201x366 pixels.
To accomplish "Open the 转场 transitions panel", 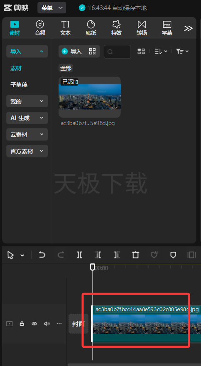I will point(142,28).
